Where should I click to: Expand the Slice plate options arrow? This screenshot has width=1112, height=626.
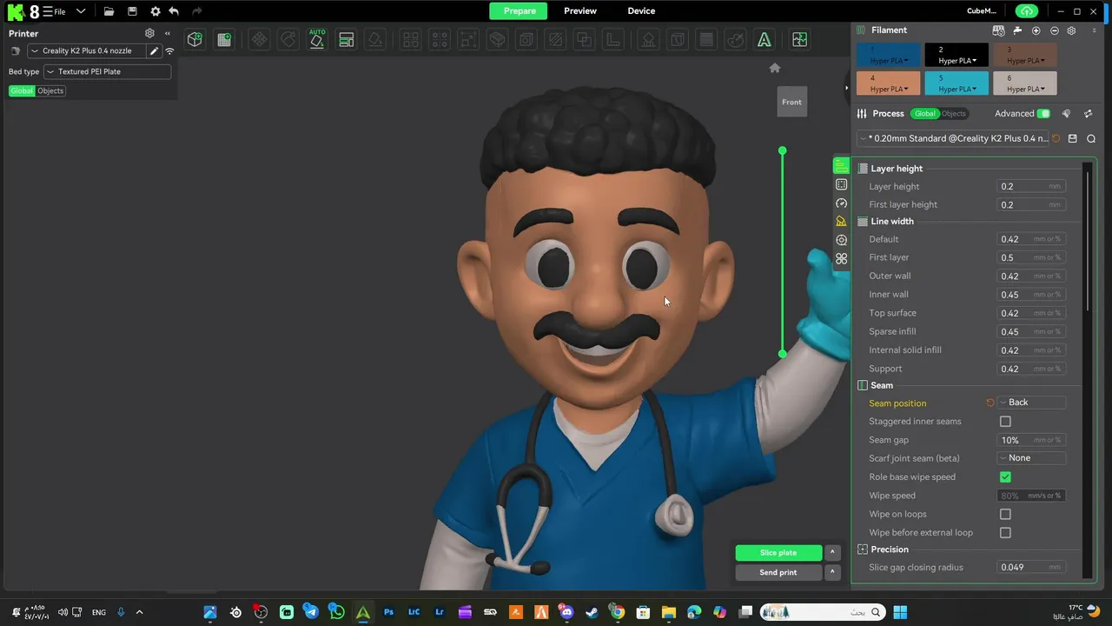click(x=832, y=552)
